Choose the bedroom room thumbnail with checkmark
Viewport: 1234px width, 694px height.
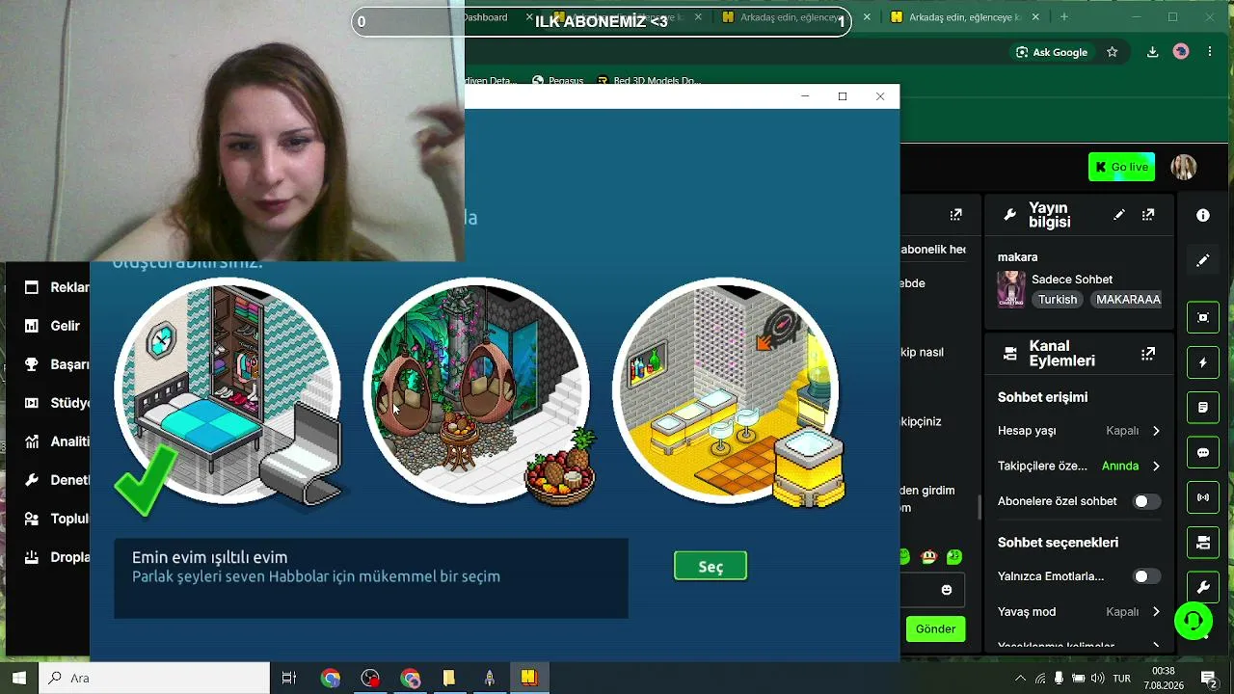pyautogui.click(x=228, y=390)
